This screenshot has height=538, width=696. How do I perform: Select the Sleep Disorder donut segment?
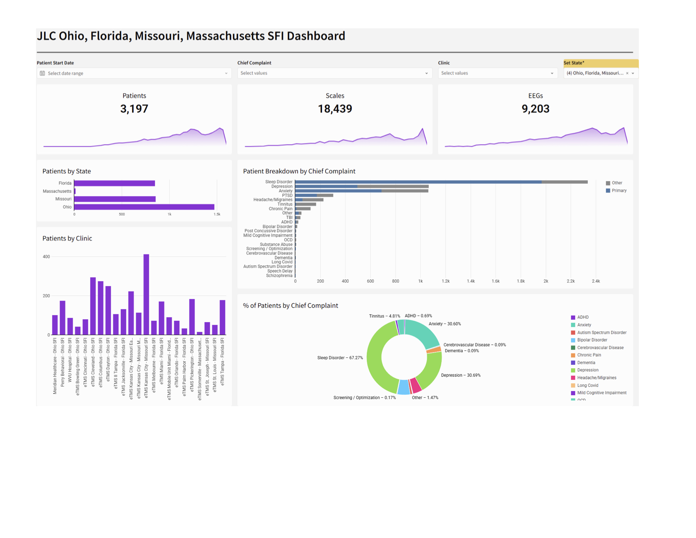pos(374,358)
